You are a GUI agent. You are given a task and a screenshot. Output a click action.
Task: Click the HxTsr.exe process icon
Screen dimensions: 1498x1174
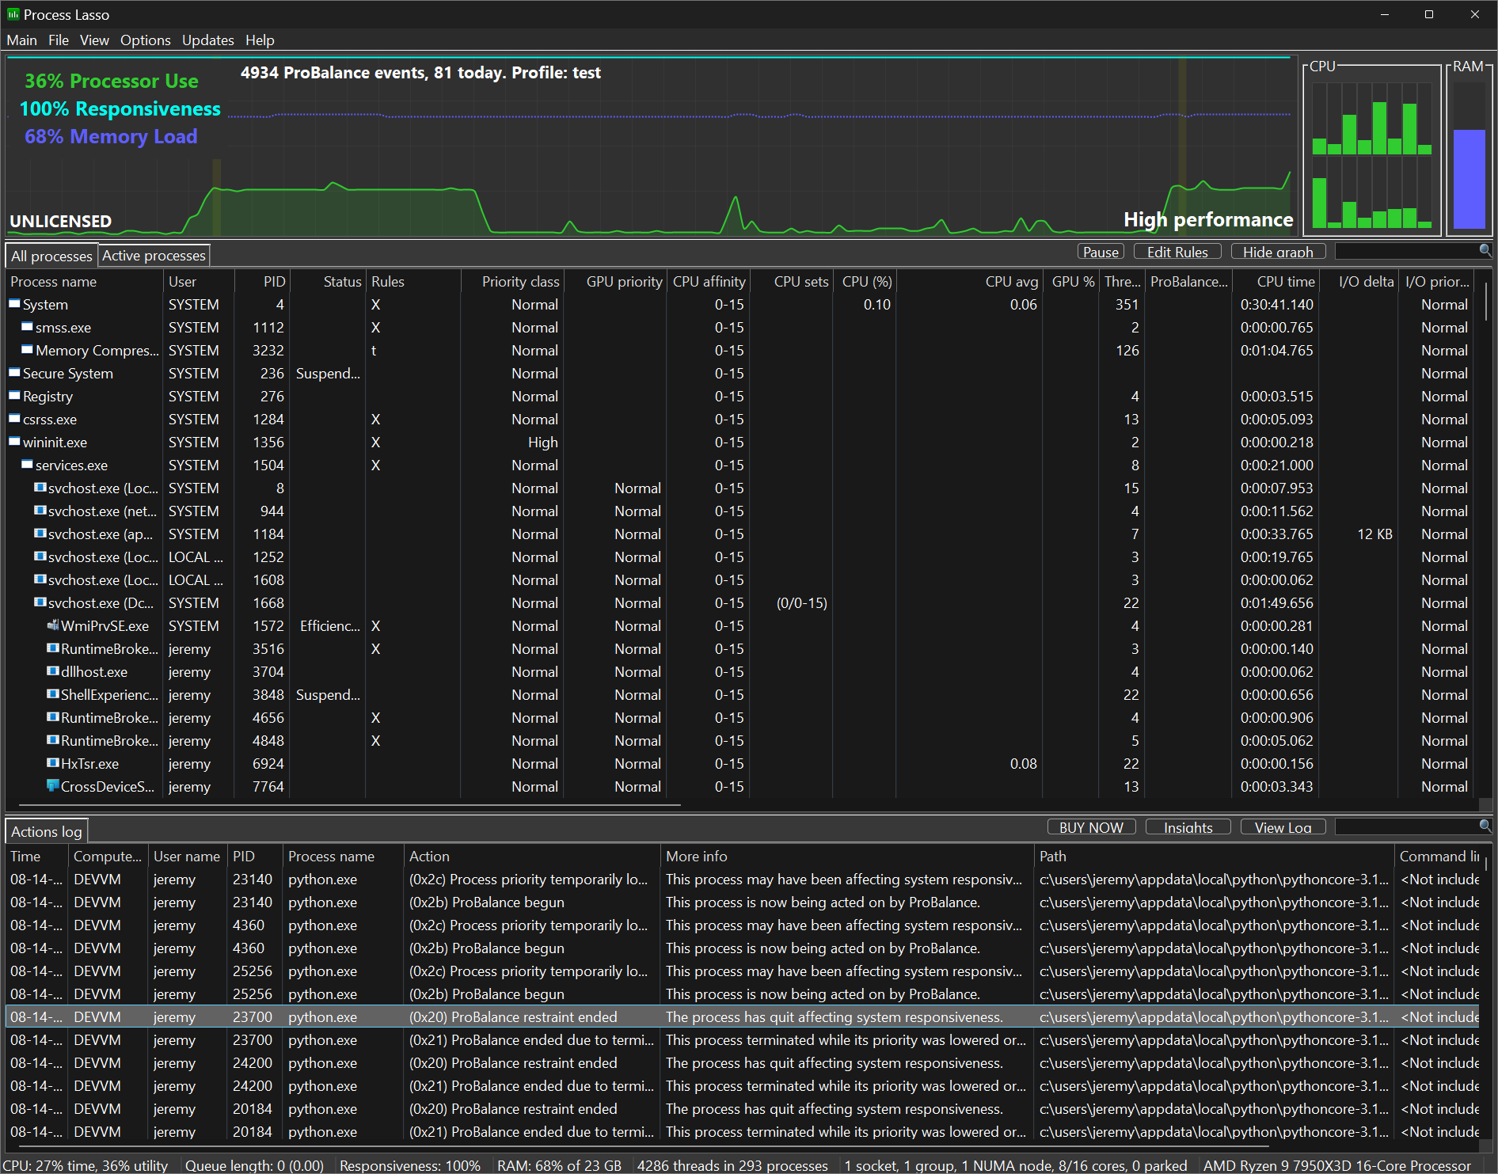53,763
